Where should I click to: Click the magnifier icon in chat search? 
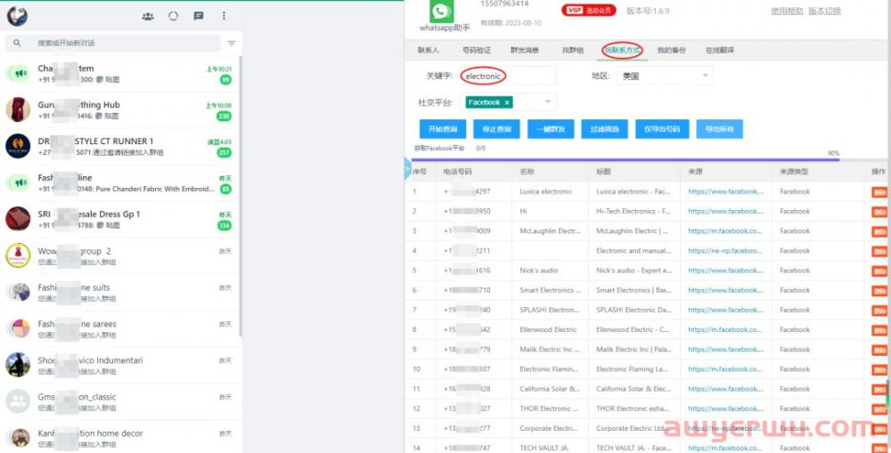(17, 43)
